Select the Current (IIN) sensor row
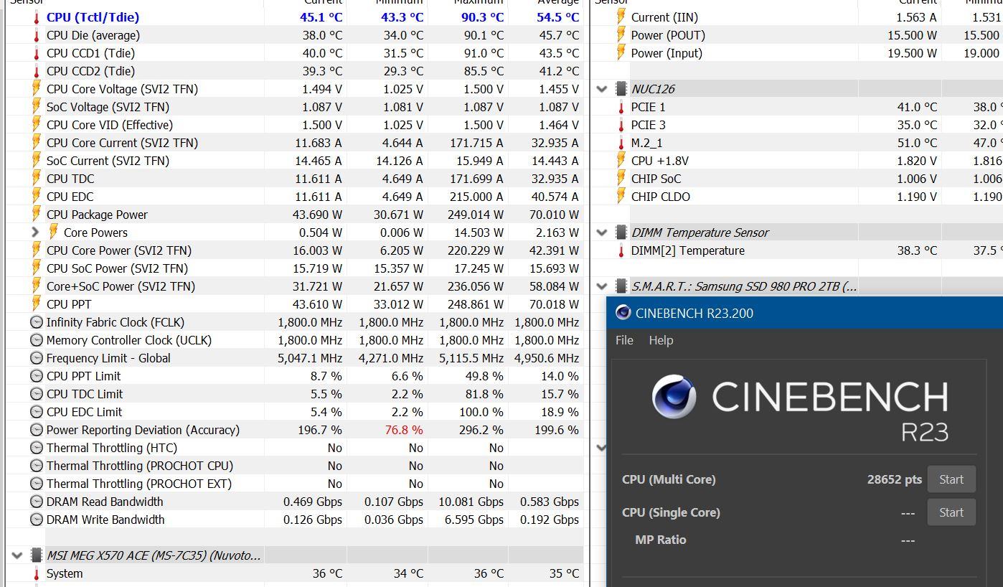This screenshot has height=587, width=1003. [x=798, y=17]
